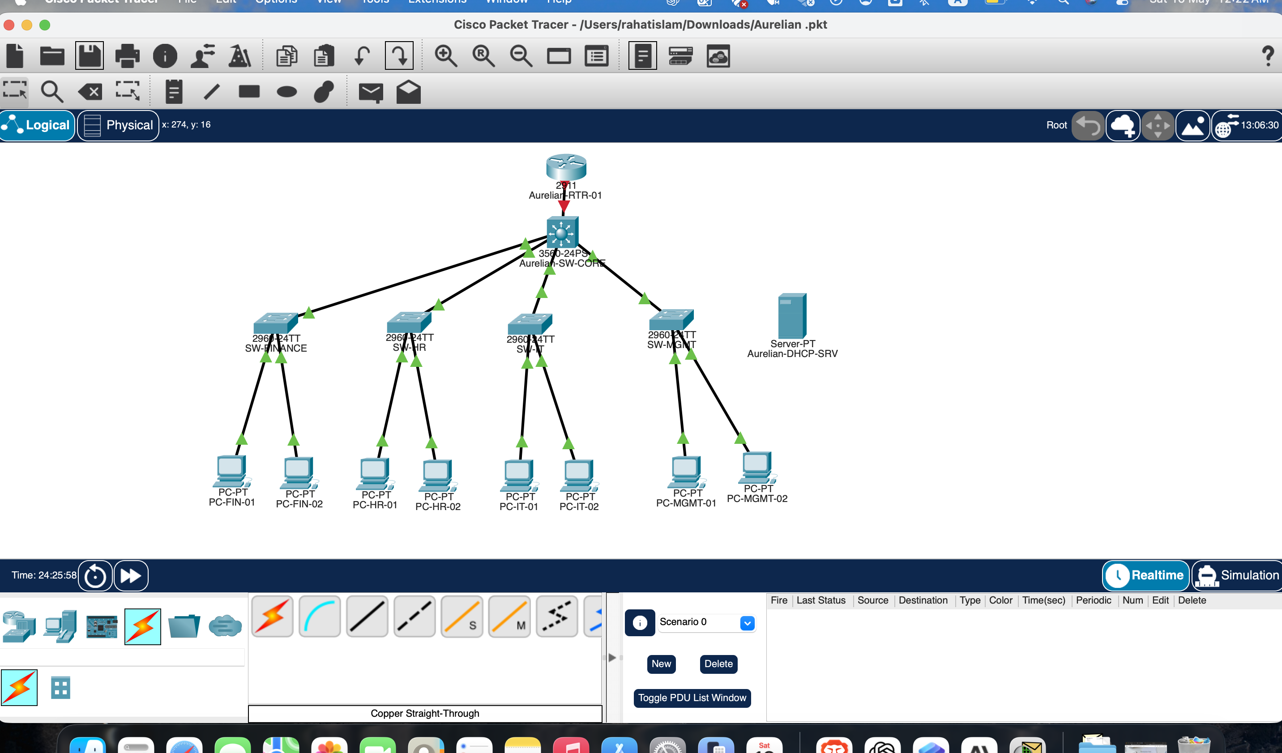The image size is (1282, 753).
Task: Save the project with floppy disk icon
Action: point(90,55)
